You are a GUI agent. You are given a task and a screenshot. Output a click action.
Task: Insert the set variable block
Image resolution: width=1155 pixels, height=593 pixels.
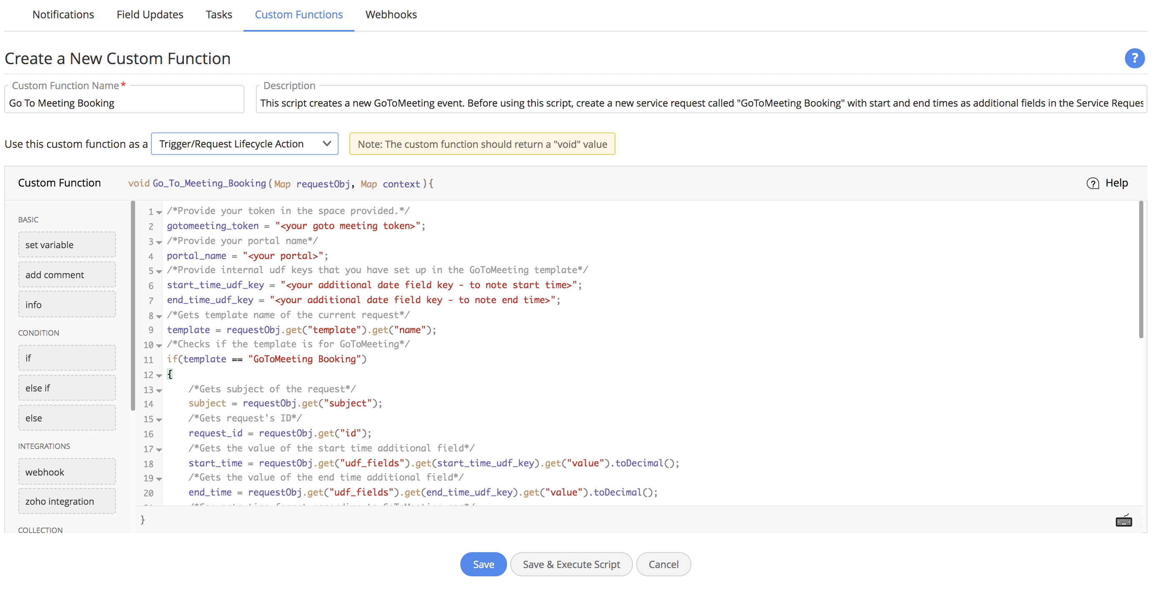(67, 244)
